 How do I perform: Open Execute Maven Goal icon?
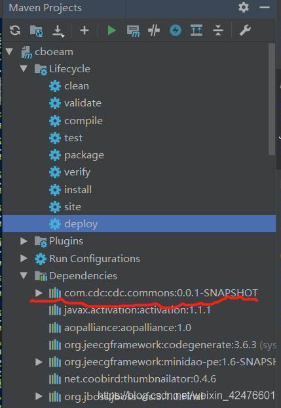pos(133,31)
